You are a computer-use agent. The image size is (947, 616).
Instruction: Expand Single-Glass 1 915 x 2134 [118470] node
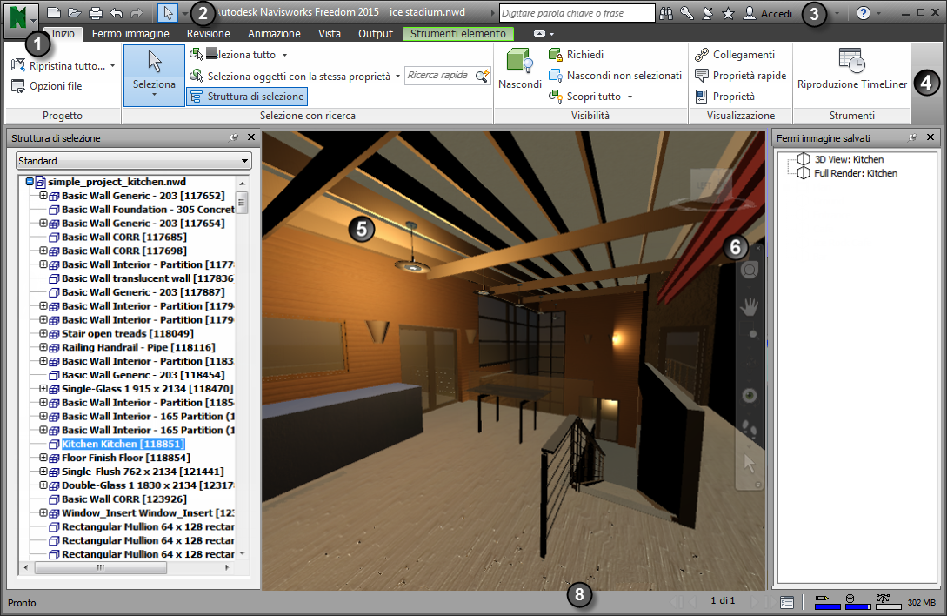43,389
